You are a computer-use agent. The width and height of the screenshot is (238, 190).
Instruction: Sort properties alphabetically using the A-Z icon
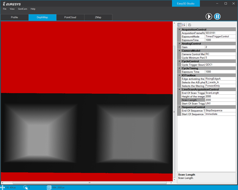(x=184, y=25)
